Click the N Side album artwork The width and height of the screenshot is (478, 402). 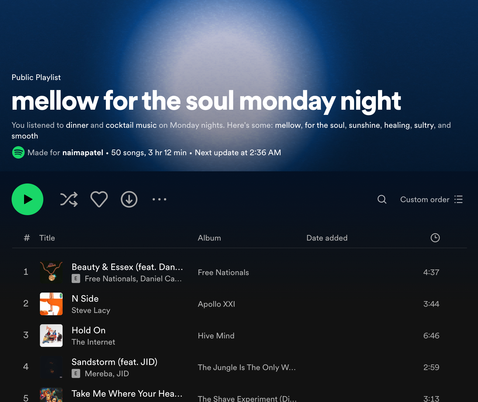51,304
